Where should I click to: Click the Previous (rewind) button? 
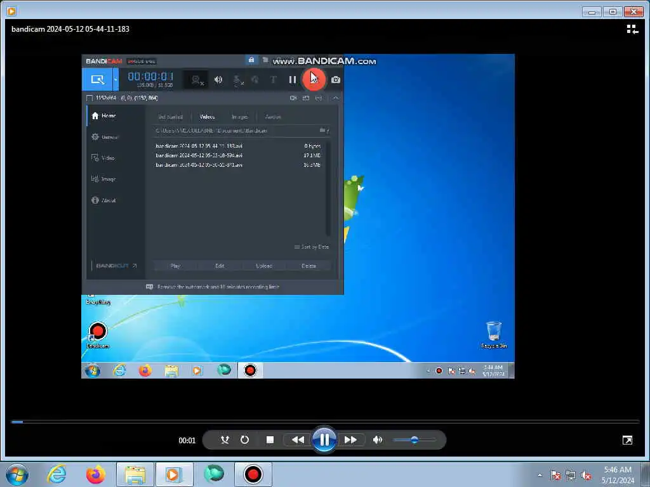(298, 440)
